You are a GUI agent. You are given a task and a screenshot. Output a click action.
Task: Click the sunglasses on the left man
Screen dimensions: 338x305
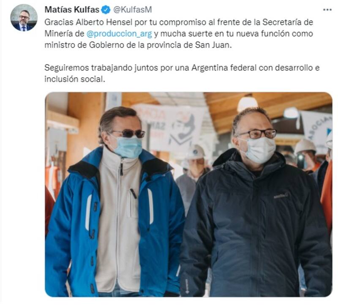(x=128, y=133)
